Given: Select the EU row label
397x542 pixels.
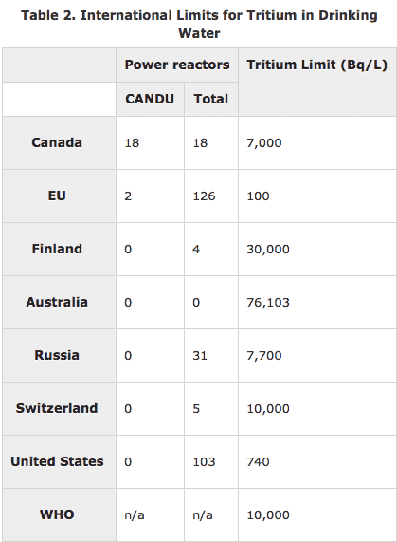Looking at the screenshot, I should (x=57, y=196).
